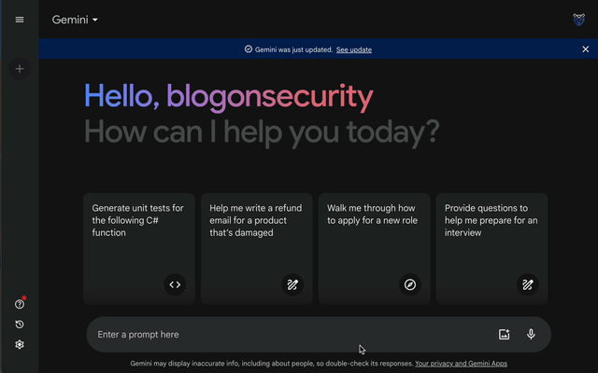Select the Provide interview questions card
The image size is (598, 373).
[491, 249]
